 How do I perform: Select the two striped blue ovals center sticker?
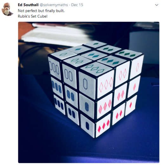[x=71, y=96]
